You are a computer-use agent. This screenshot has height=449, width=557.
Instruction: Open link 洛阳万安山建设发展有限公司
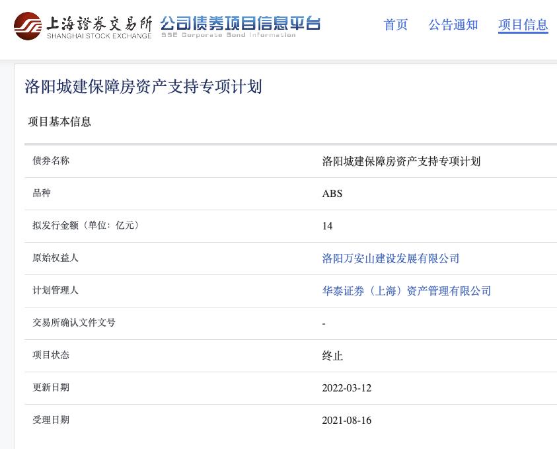(x=390, y=259)
